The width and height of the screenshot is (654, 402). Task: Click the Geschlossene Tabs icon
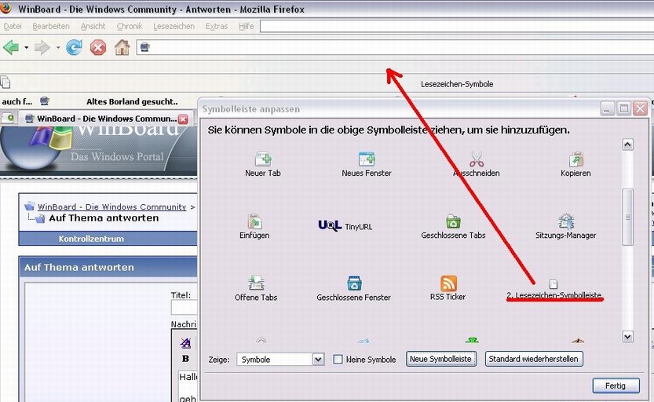coord(453,221)
